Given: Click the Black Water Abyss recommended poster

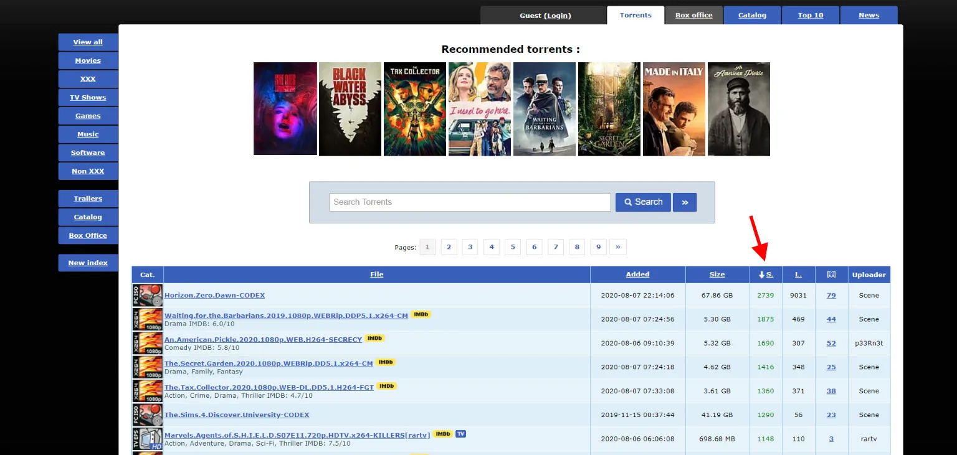Looking at the screenshot, I should (x=350, y=109).
